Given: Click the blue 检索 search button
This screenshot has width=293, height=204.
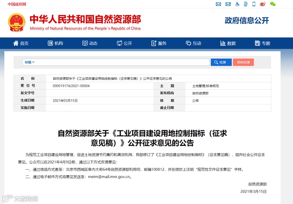Looking at the screenshot, I should click(x=221, y=62).
